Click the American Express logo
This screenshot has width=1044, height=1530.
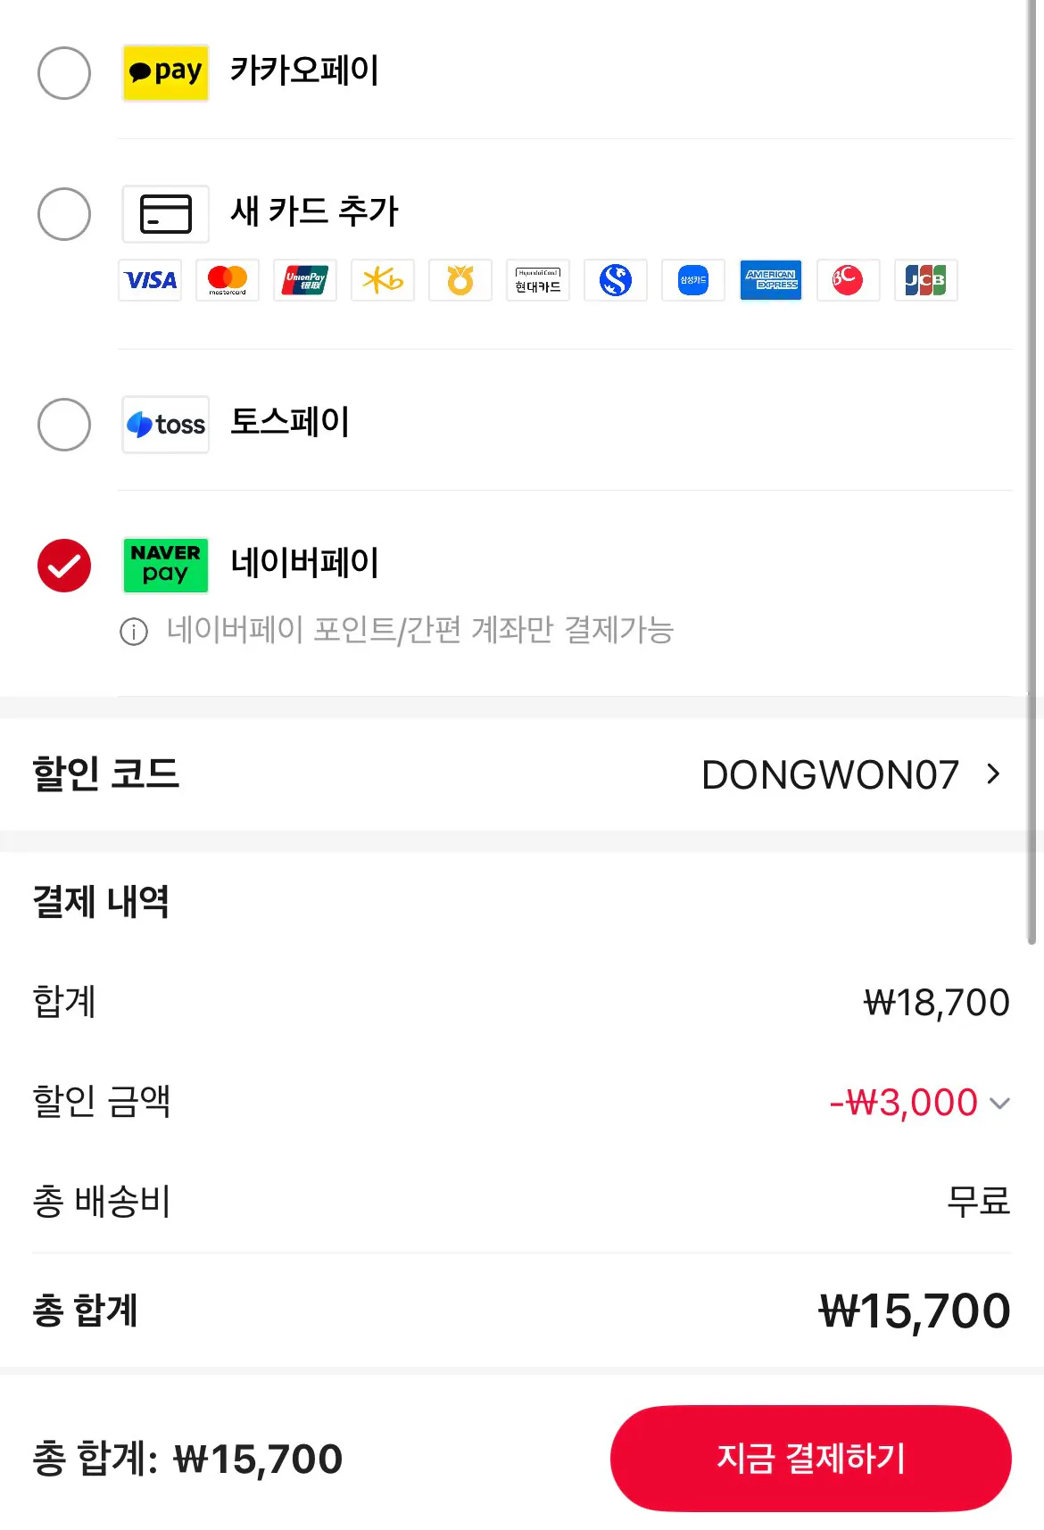[x=771, y=280]
